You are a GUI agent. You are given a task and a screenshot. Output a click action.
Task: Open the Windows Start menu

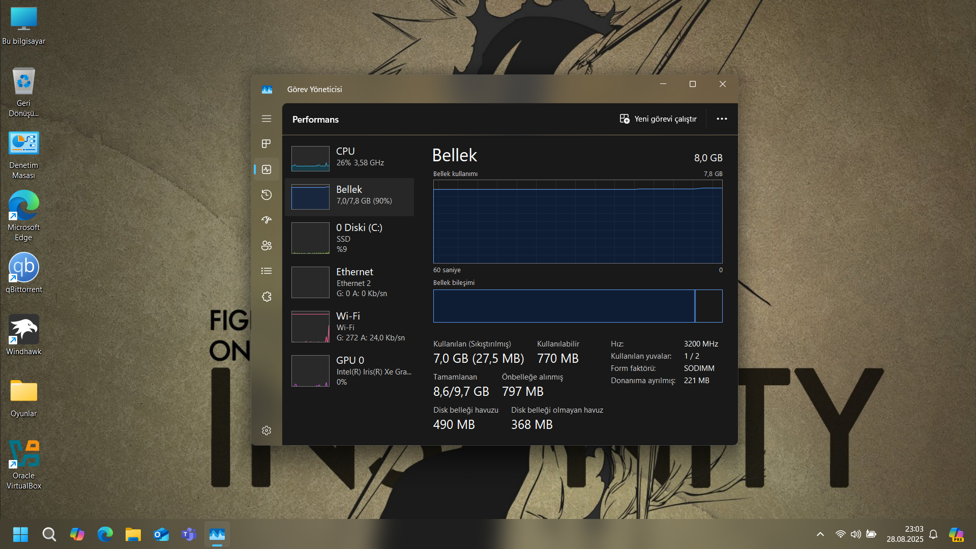tap(20, 534)
